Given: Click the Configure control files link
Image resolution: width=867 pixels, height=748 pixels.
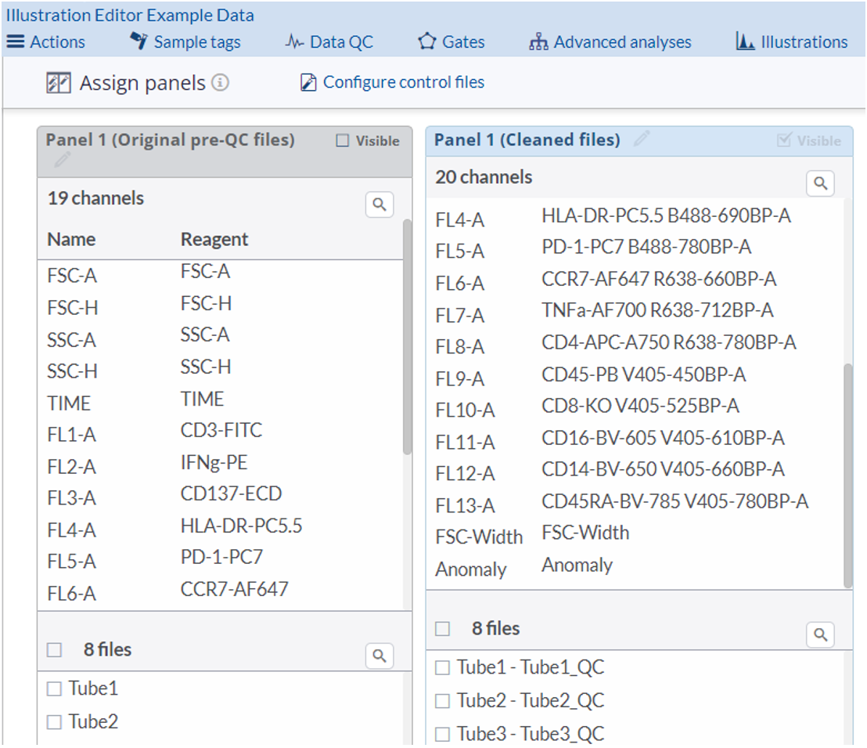Looking at the screenshot, I should tap(403, 82).
